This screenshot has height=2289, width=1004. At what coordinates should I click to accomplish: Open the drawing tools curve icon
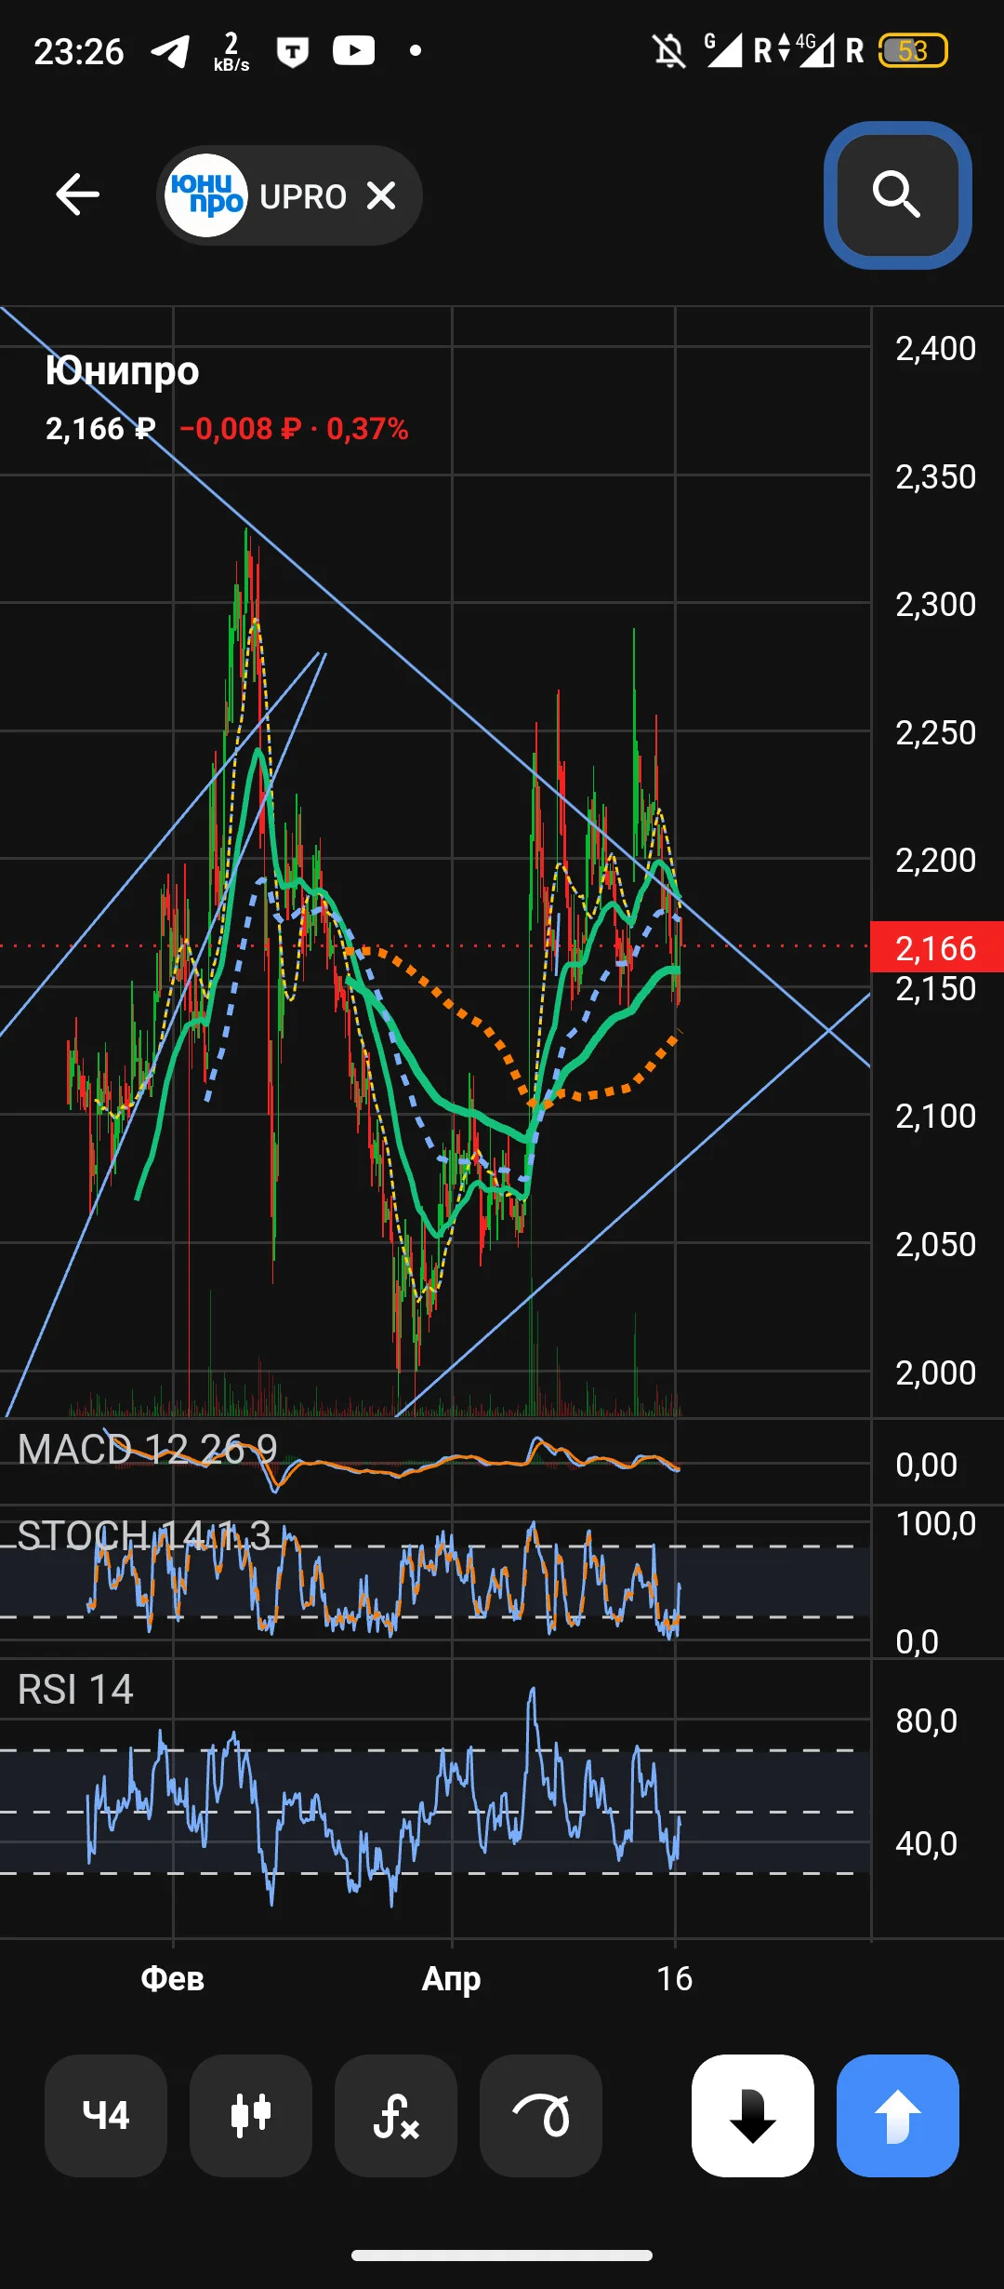tap(541, 2115)
